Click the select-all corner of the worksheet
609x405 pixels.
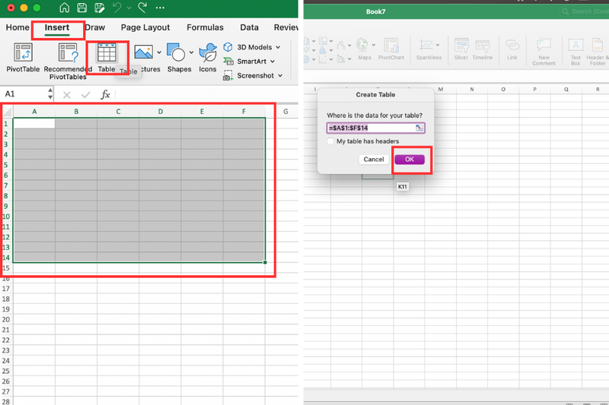click(x=8, y=112)
